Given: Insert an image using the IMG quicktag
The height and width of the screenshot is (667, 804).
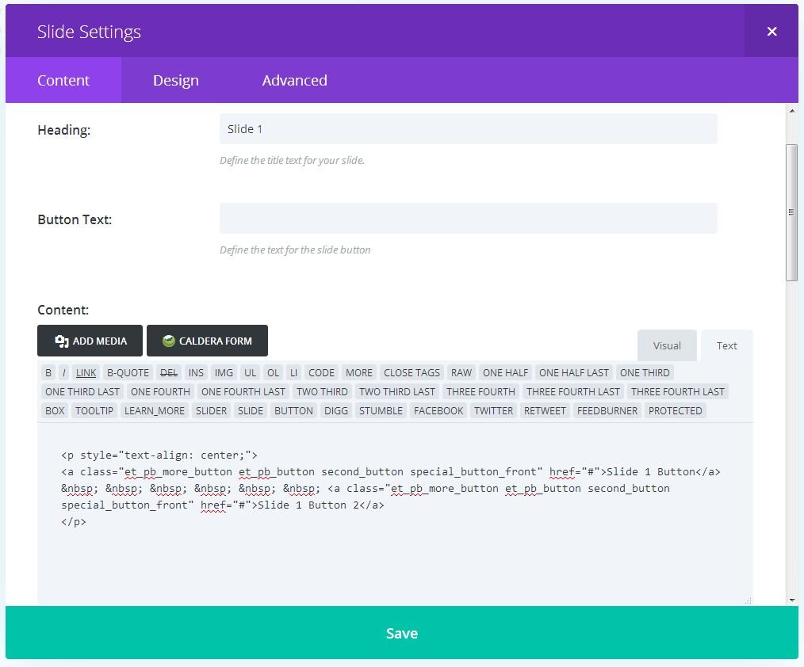Looking at the screenshot, I should click(x=224, y=372).
